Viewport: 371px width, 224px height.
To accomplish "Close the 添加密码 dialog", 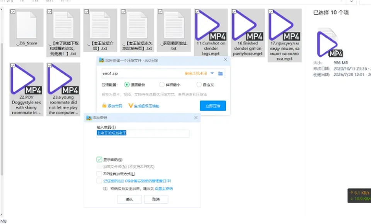I will (196, 117).
